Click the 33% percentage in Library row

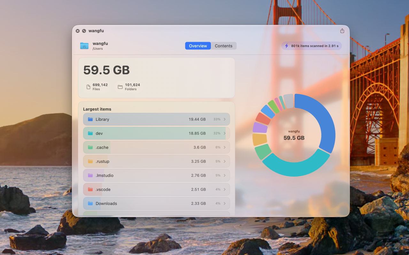tap(217, 119)
